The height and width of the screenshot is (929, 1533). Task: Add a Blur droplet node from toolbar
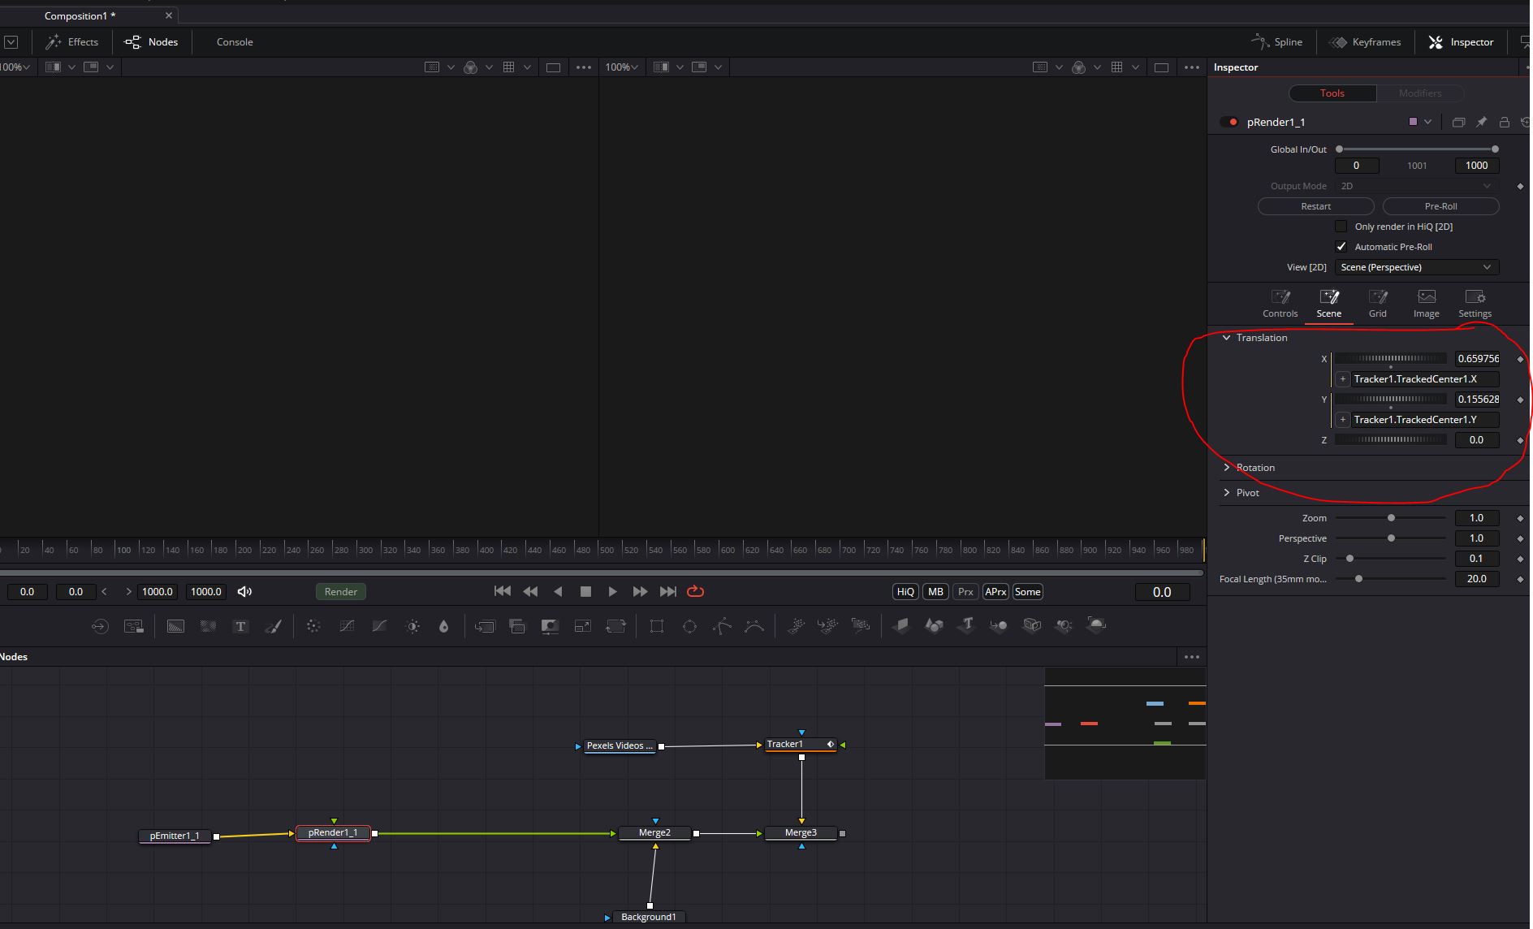point(443,626)
